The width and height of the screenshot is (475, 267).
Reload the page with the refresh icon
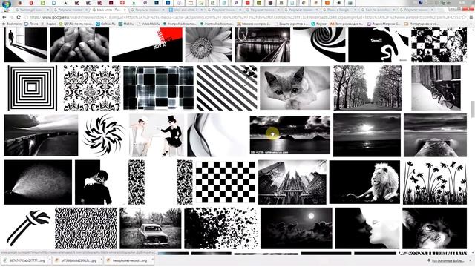tap(19, 17)
